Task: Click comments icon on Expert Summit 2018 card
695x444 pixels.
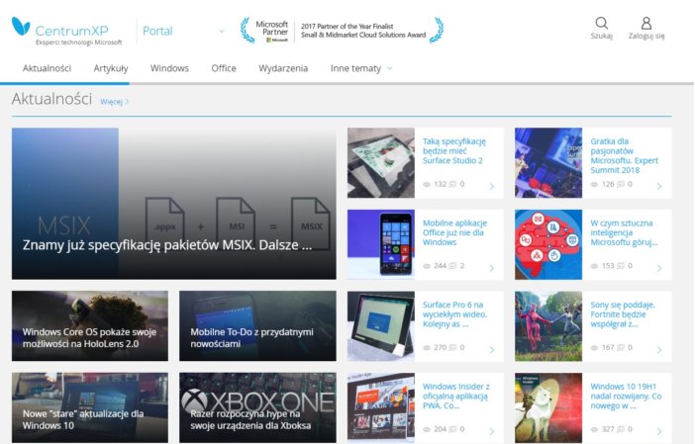Action: (x=621, y=184)
